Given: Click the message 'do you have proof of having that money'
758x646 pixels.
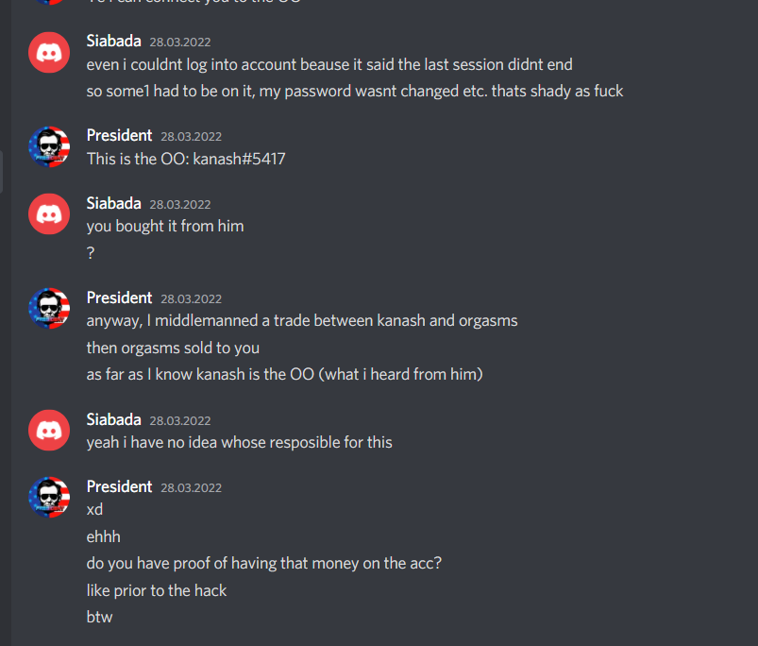Looking at the screenshot, I should pyautogui.click(x=264, y=563).
